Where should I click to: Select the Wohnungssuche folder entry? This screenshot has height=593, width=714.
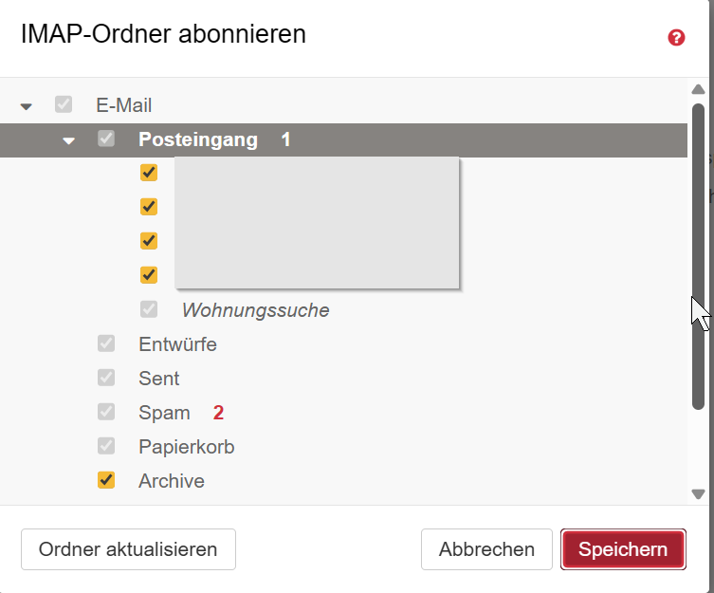tap(255, 310)
